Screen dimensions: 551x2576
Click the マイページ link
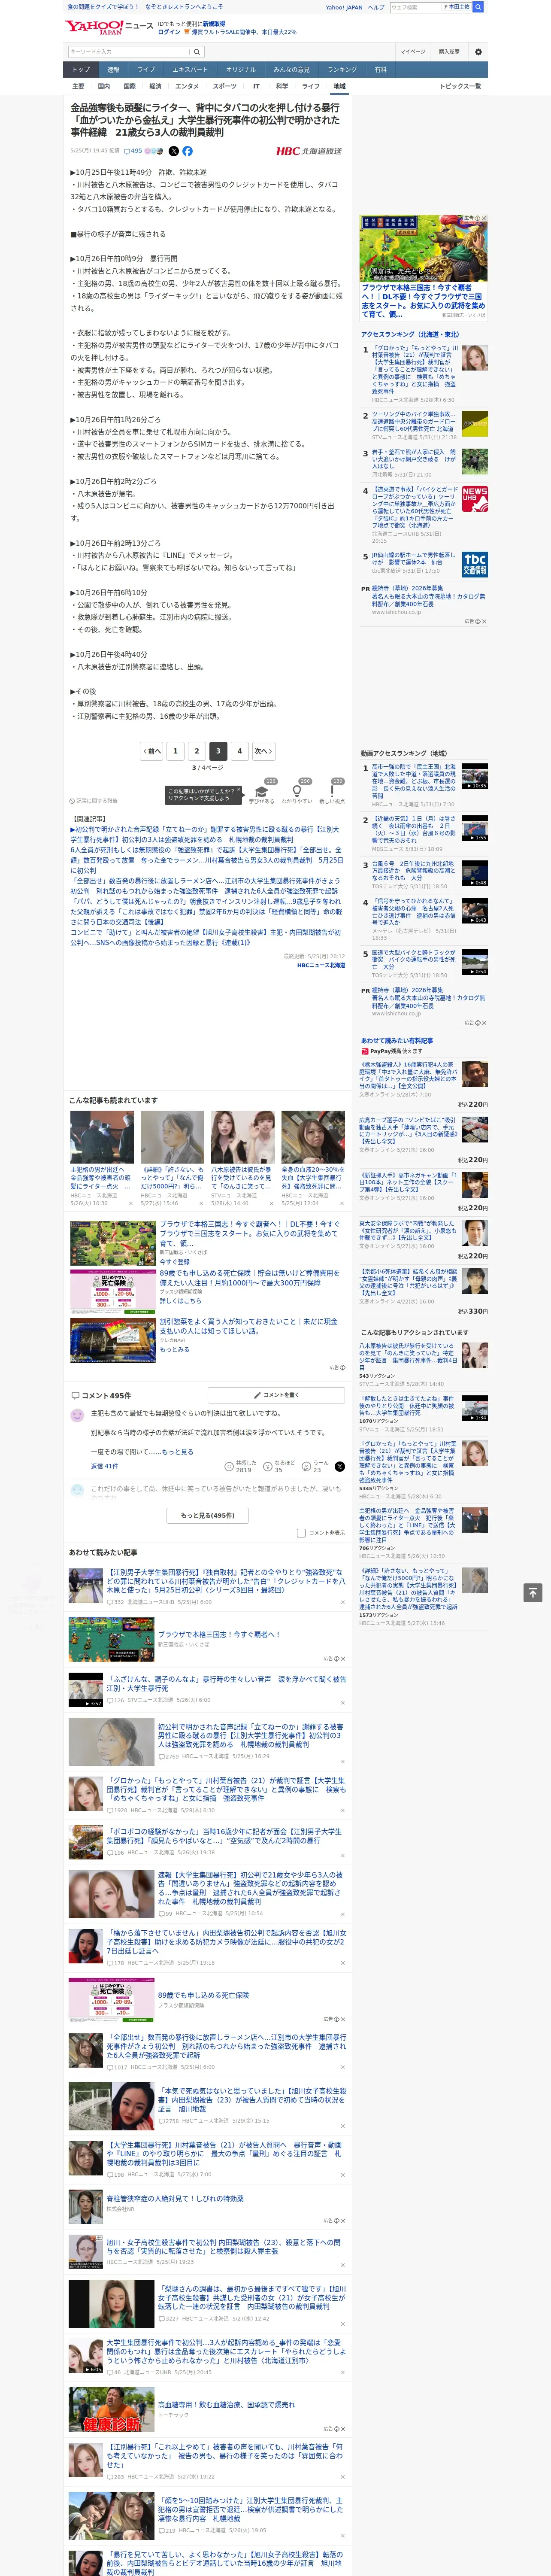click(413, 52)
